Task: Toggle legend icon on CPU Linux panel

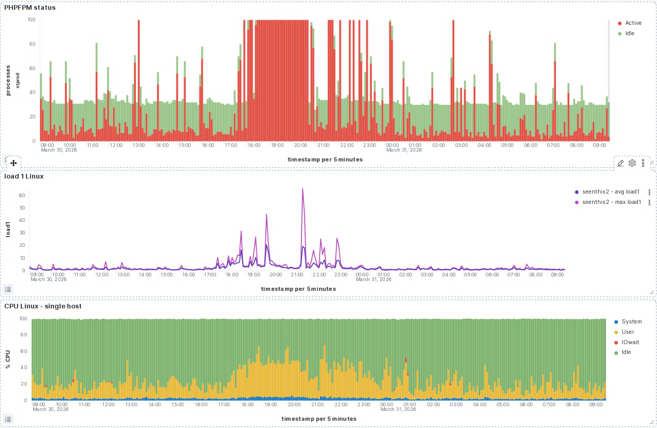Action: click(8, 419)
